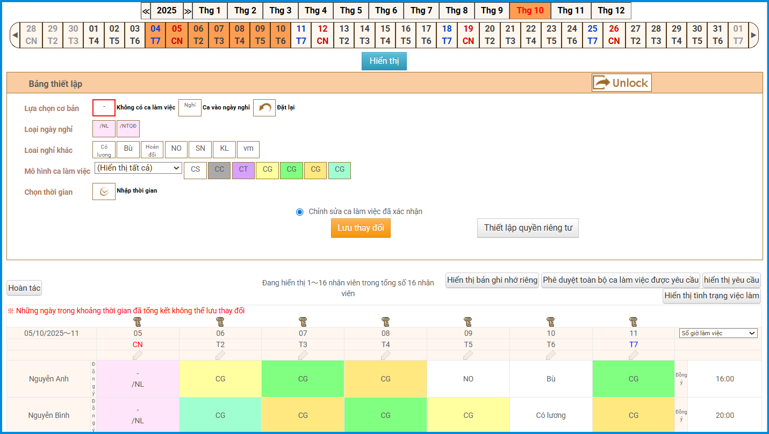Click the pencil edit icon under T7 column
Screen dimensions: 769x434
point(633,355)
